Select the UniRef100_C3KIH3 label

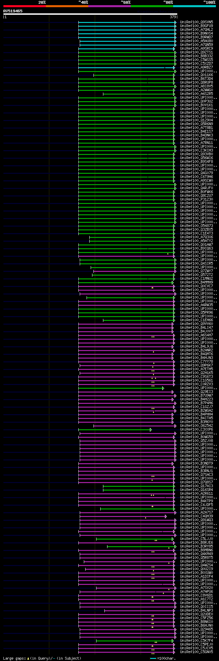[x=196, y=151]
